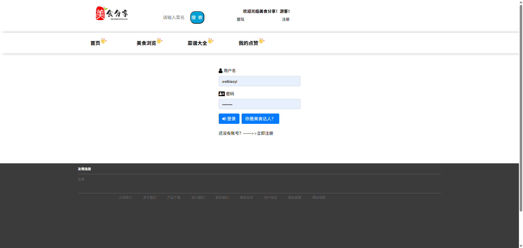Click the 友情连接 heading text

click(84, 169)
